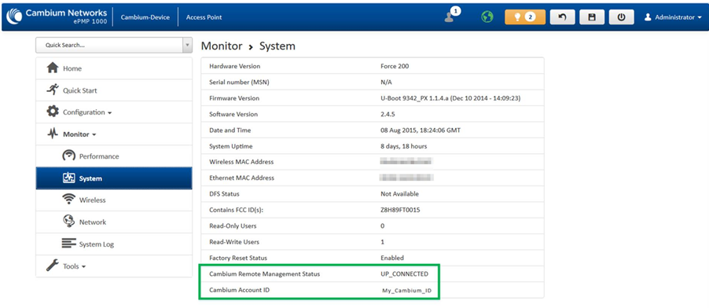Open the Quick Search dropdown arrow

click(x=187, y=46)
